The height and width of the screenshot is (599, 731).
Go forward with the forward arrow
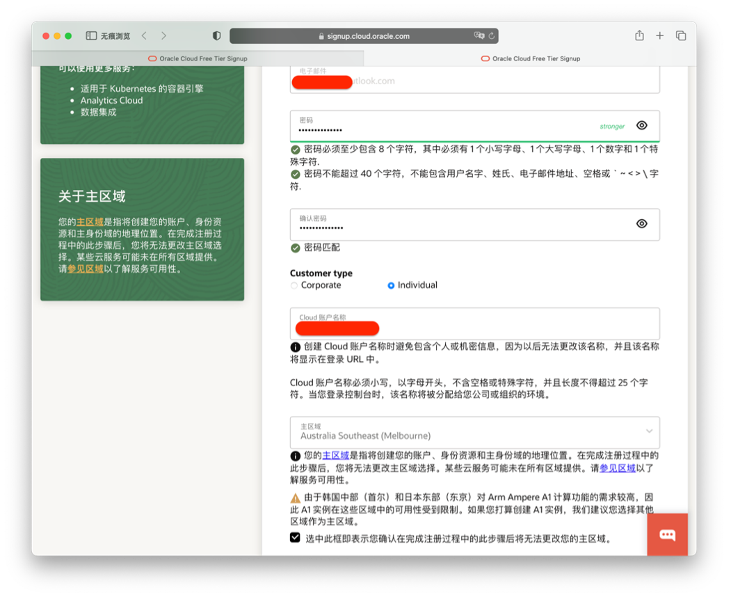tap(163, 36)
